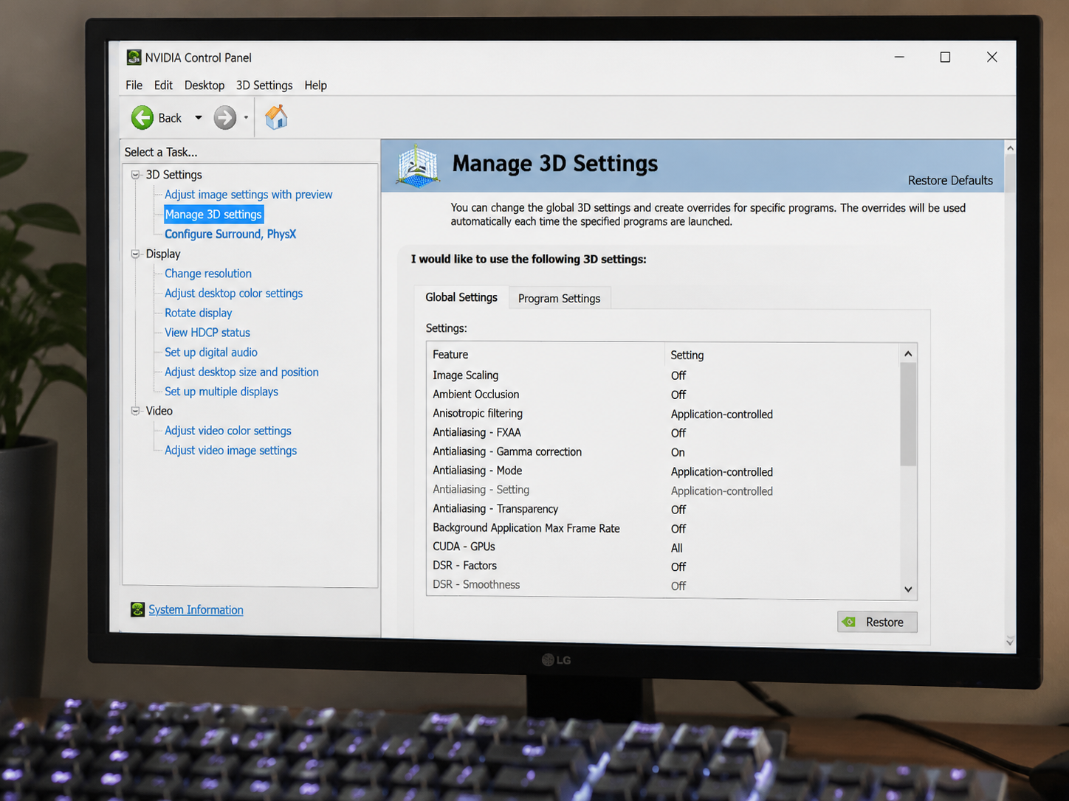This screenshot has height=801, width=1069.
Task: Collapse the Video tree node
Action: [x=135, y=411]
